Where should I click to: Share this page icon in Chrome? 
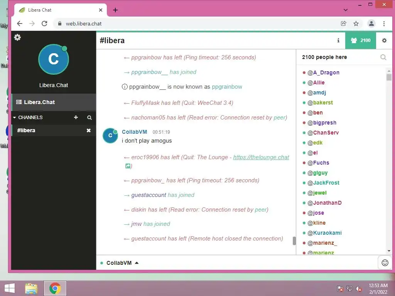pyautogui.click(x=343, y=24)
